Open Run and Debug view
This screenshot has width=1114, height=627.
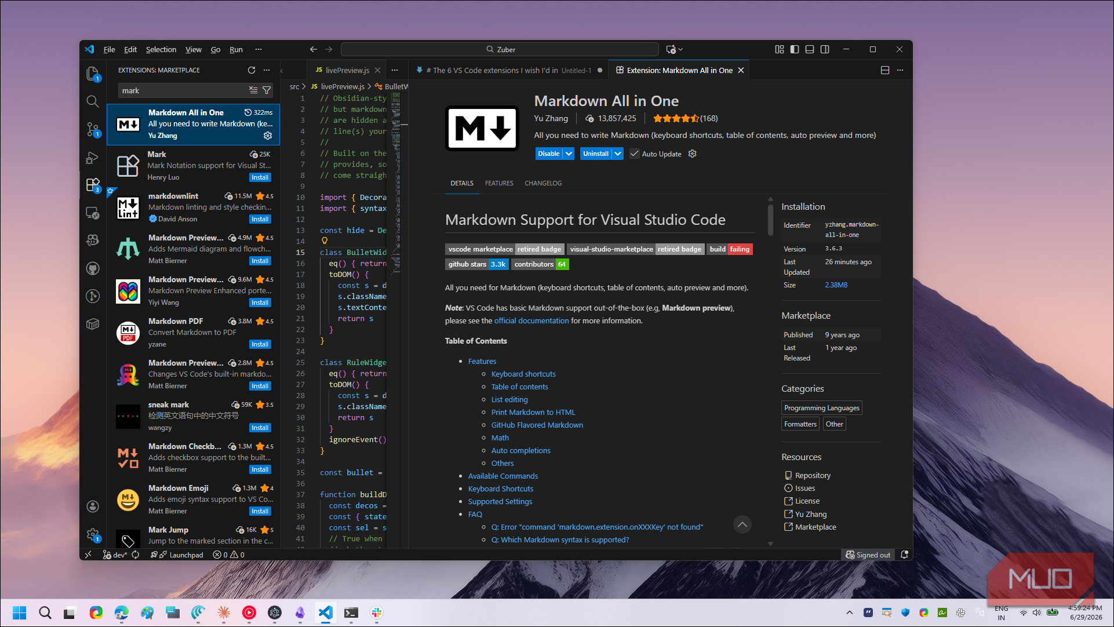(93, 157)
